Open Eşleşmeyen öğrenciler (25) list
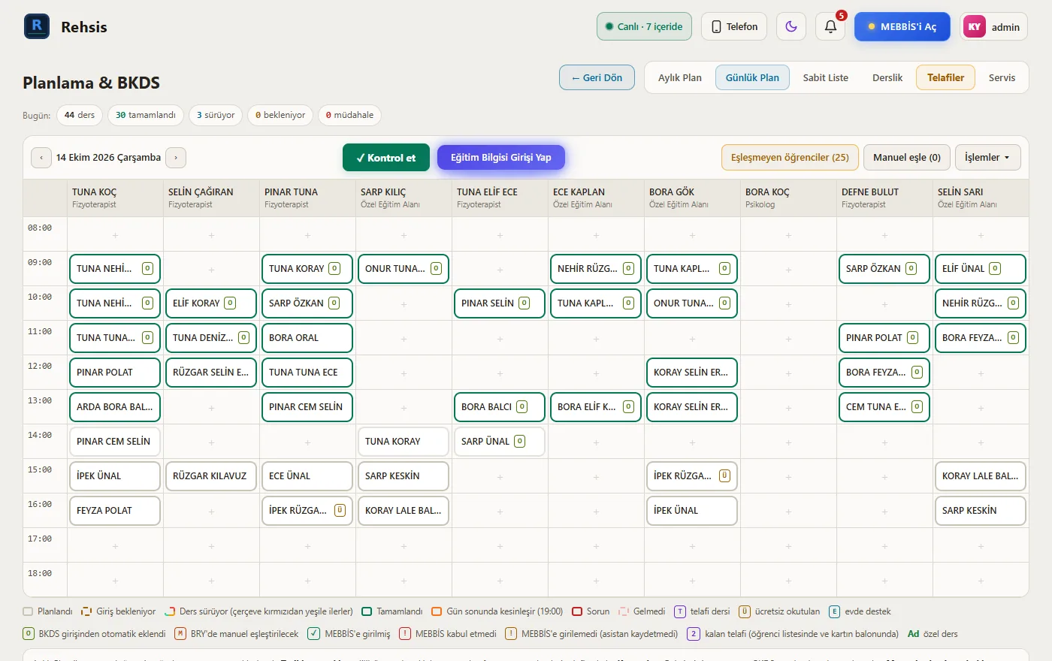 coord(790,158)
